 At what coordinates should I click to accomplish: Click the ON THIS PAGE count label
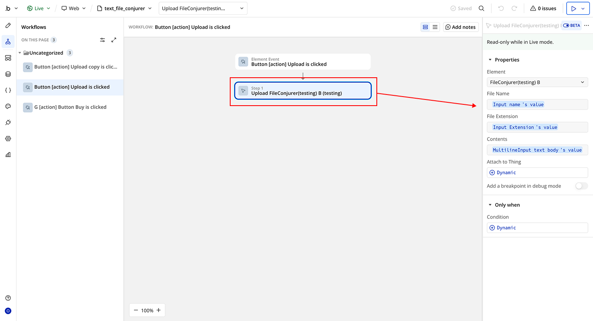(39, 40)
